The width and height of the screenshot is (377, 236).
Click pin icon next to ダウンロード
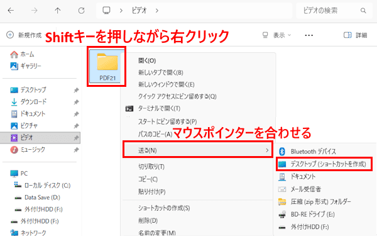[x=76, y=102]
